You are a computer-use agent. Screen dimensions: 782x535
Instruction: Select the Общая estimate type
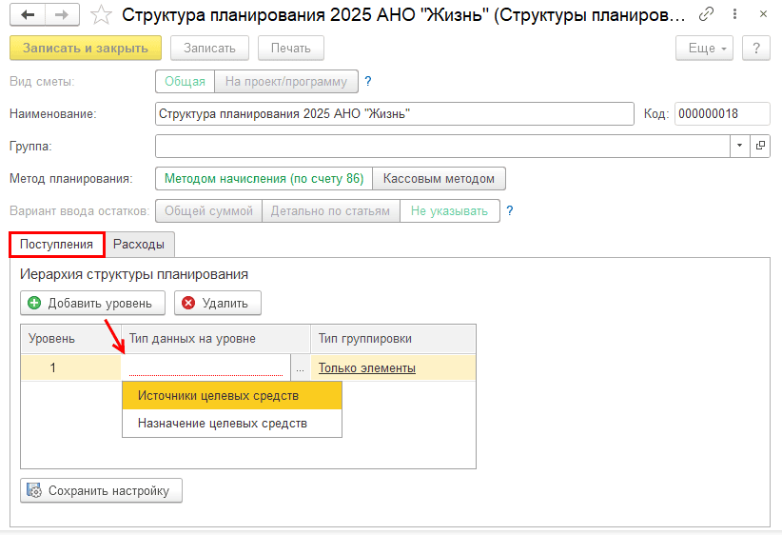(x=185, y=82)
